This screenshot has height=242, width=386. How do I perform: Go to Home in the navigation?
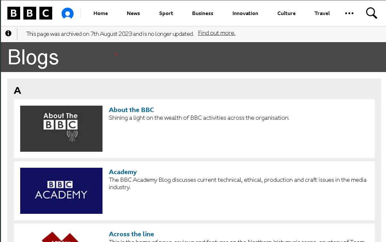(x=101, y=13)
